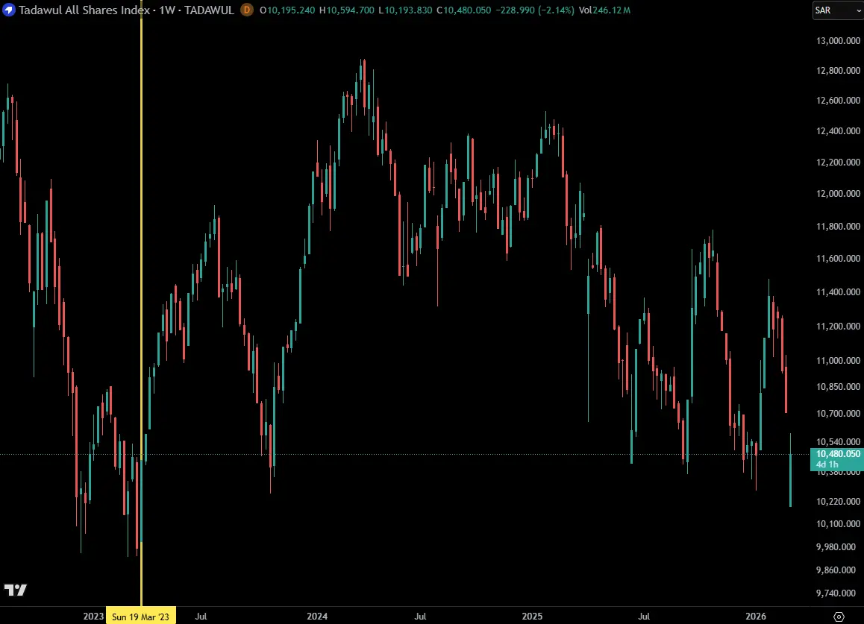Image resolution: width=864 pixels, height=624 pixels.
Task: Click the 12,600.000 price axis label
Action: (x=838, y=100)
